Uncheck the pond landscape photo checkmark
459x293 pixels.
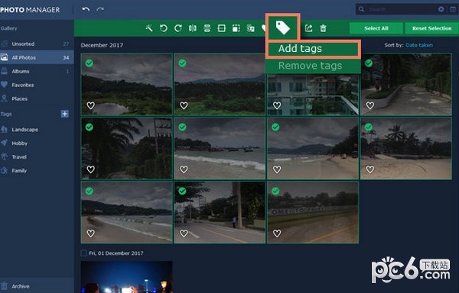click(90, 63)
